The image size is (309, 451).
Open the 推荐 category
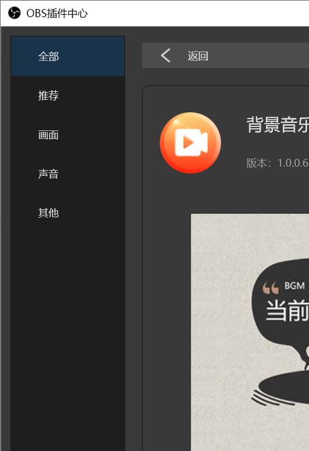(x=68, y=95)
